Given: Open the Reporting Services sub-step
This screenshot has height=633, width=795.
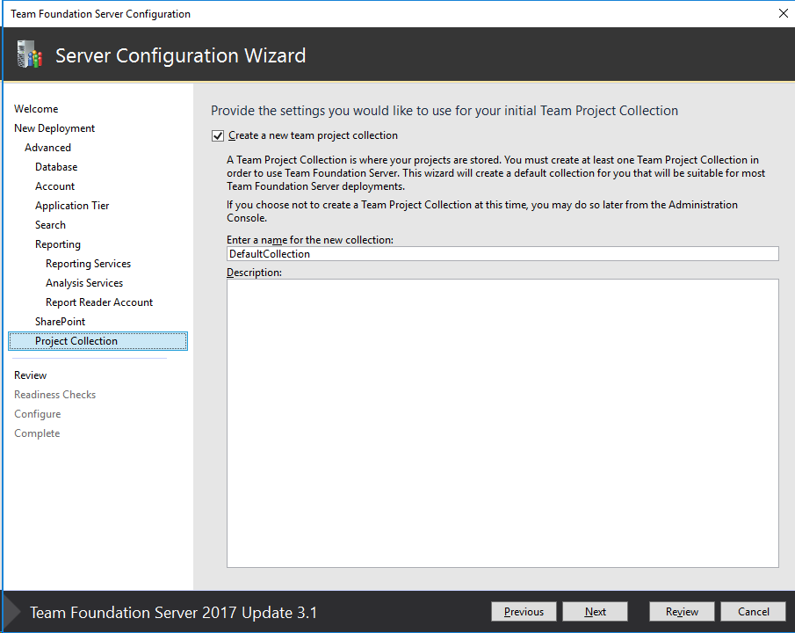Looking at the screenshot, I should pyautogui.click(x=88, y=263).
